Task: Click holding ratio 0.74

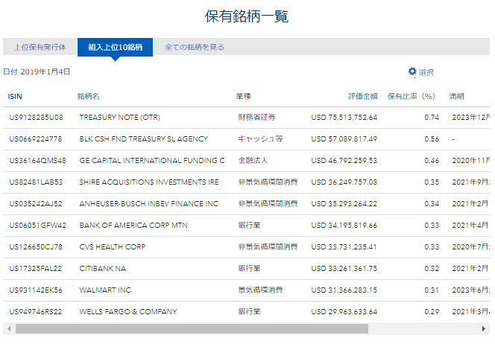Action: click(x=432, y=118)
